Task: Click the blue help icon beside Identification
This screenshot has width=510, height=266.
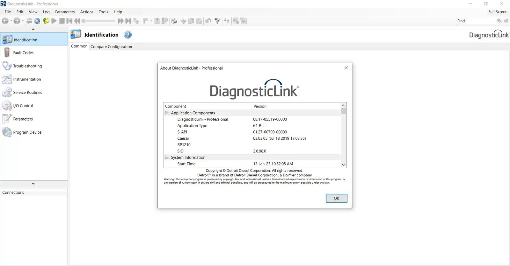Action: [128, 35]
